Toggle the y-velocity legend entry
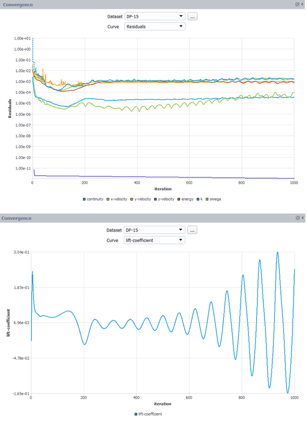 140,199
